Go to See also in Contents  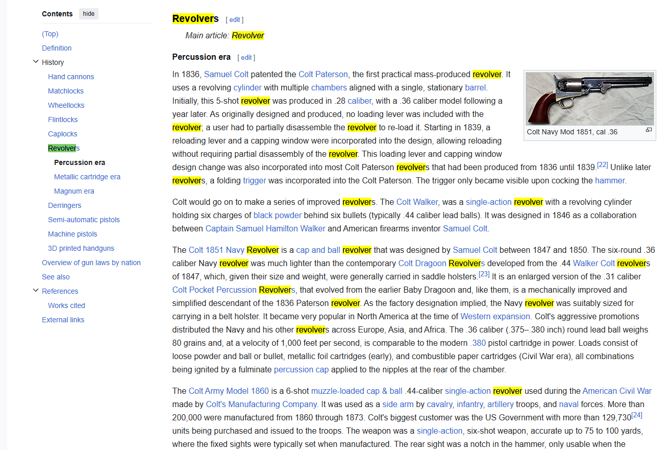click(x=56, y=277)
